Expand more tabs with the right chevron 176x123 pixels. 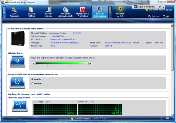tap(110, 12)
